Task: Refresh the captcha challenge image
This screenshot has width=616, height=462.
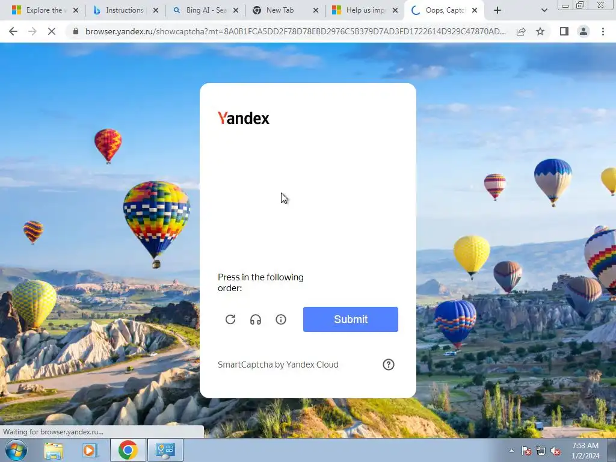Action: pos(230,319)
